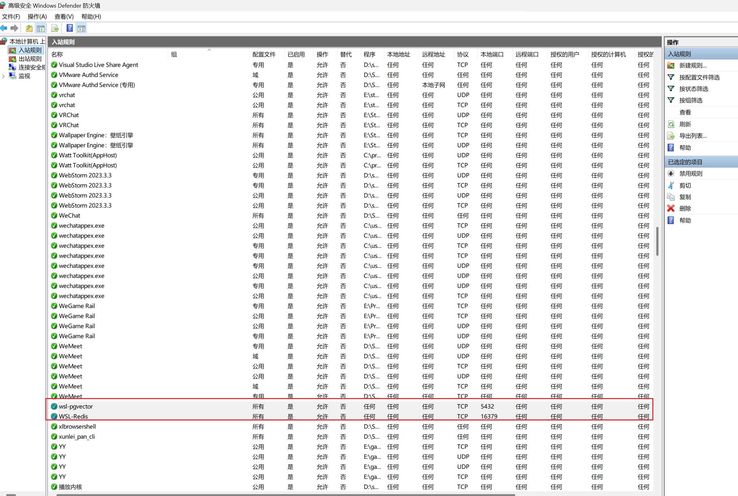Open the 操作(A) menu

(x=37, y=17)
